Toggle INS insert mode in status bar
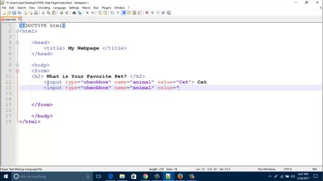Image resolution: width=323 pixels, height=181 pixels. tap(314, 169)
